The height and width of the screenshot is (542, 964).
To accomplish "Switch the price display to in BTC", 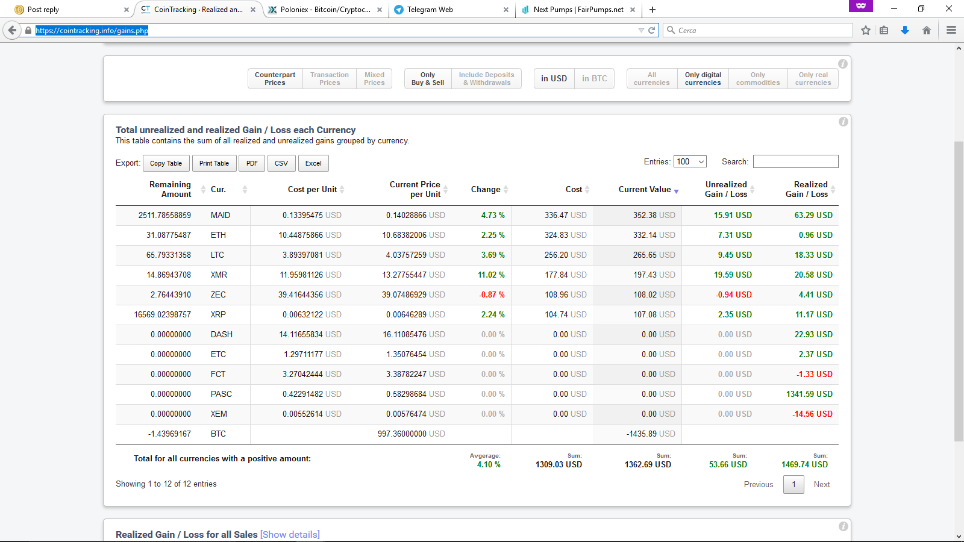I will click(595, 78).
